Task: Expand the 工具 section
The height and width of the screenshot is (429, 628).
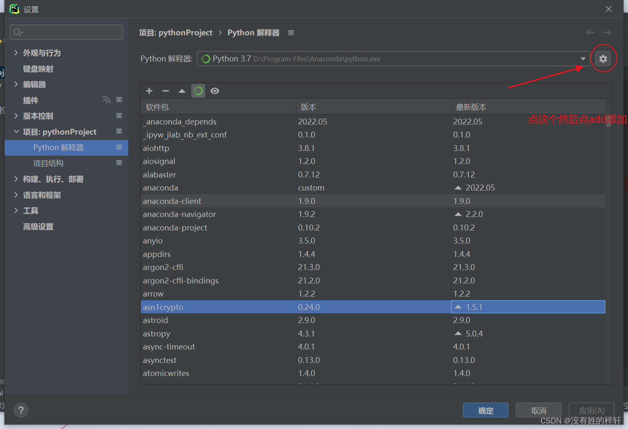Action: pyautogui.click(x=16, y=210)
